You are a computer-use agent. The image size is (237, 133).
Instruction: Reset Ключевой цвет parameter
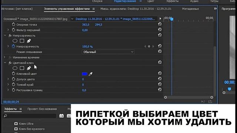tap(160, 73)
